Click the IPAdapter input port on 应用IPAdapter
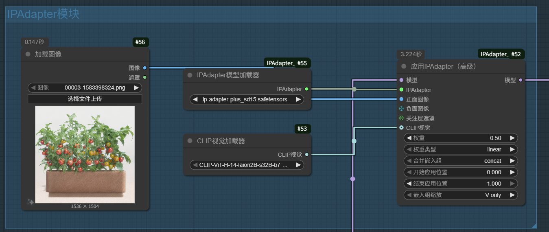This screenshot has height=232, width=549. click(x=402, y=90)
